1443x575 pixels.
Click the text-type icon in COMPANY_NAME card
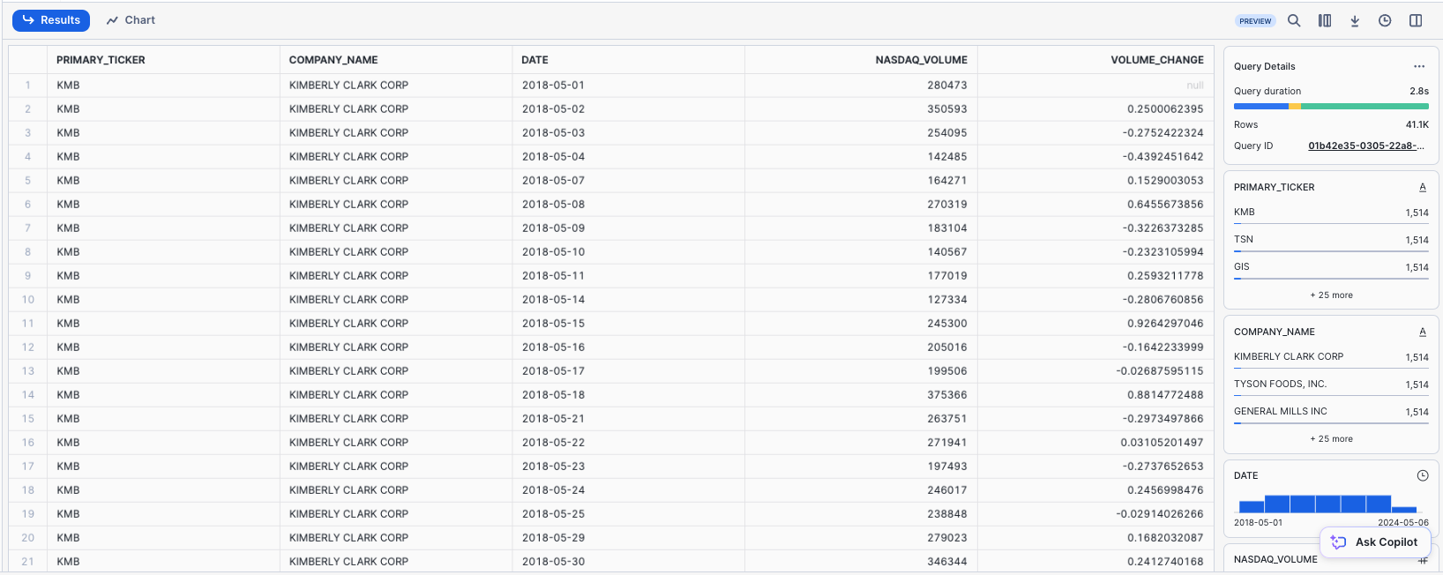pos(1423,332)
